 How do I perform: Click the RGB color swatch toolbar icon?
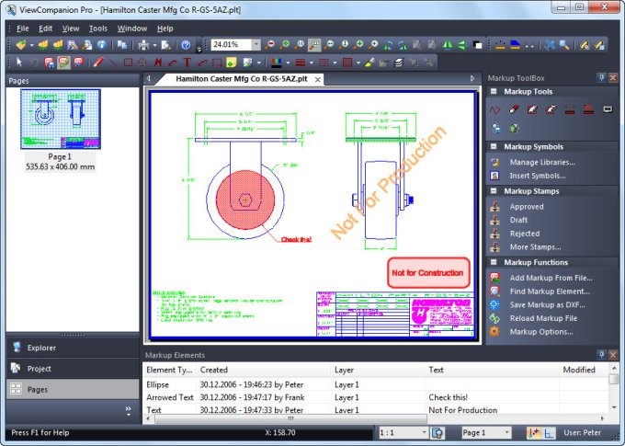coord(277,63)
